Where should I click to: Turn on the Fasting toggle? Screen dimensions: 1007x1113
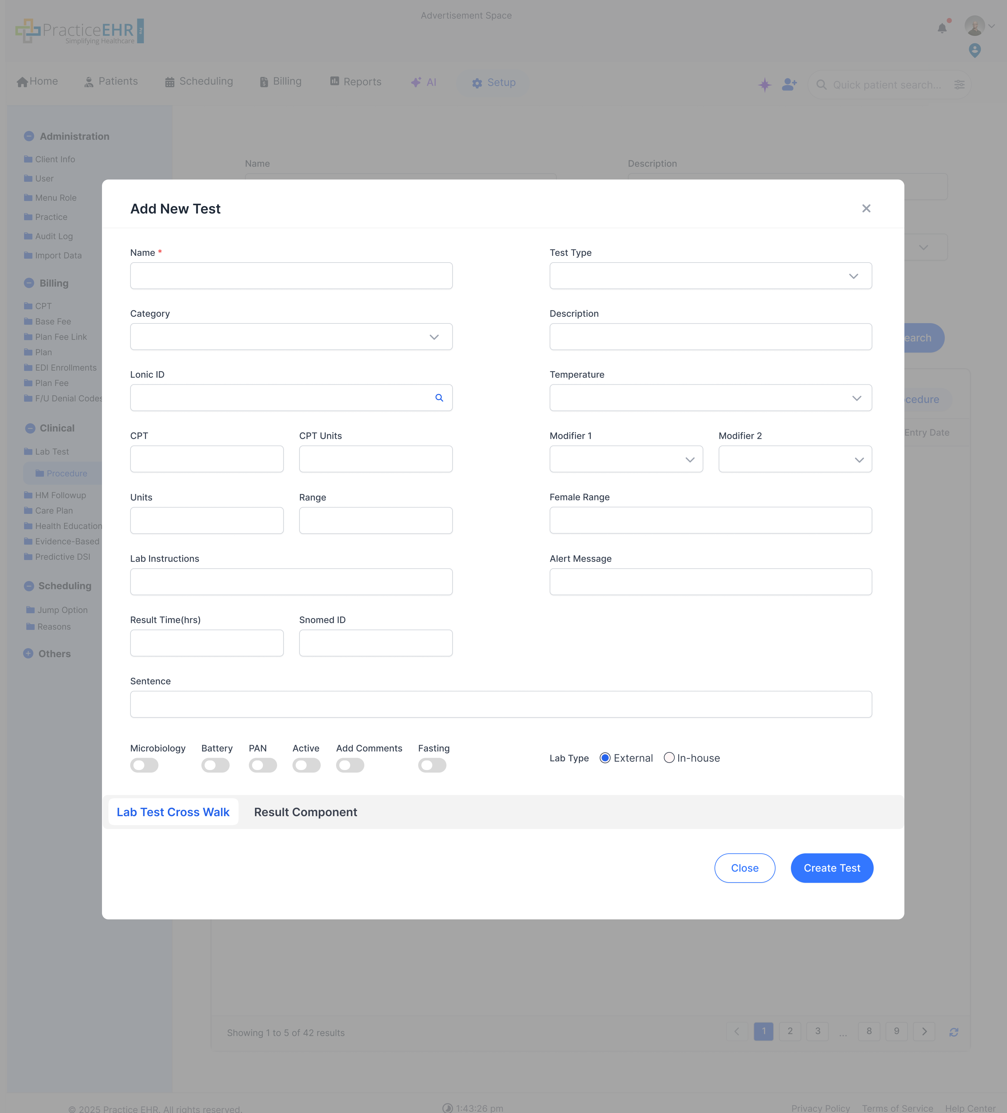coord(432,765)
